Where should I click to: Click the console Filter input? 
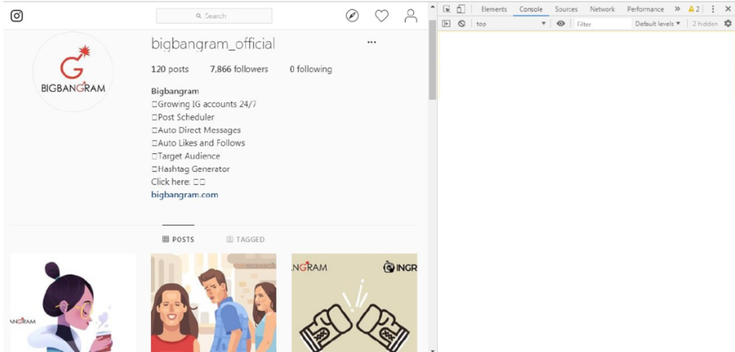pos(603,24)
